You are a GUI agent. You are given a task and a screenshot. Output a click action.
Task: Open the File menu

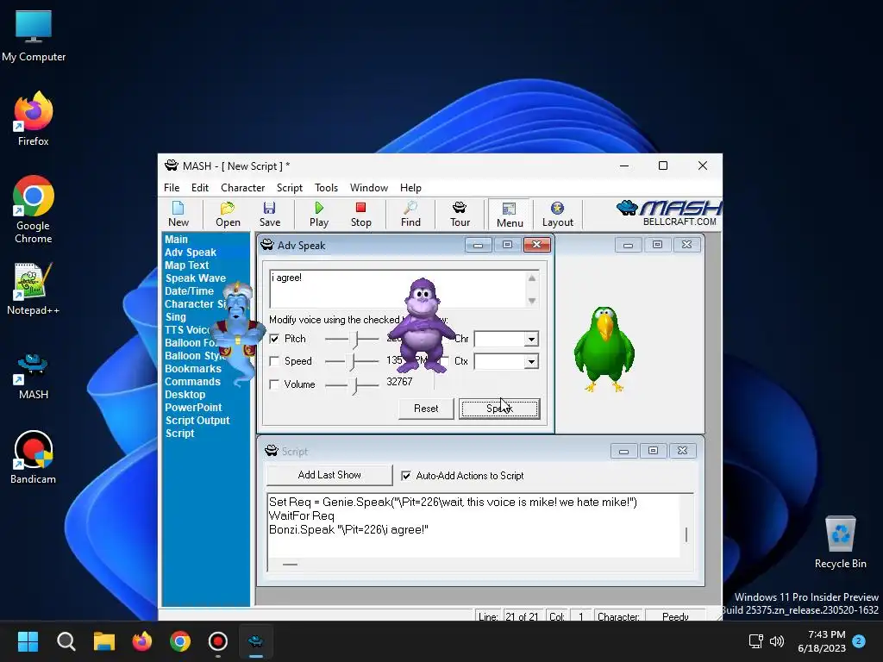172,187
